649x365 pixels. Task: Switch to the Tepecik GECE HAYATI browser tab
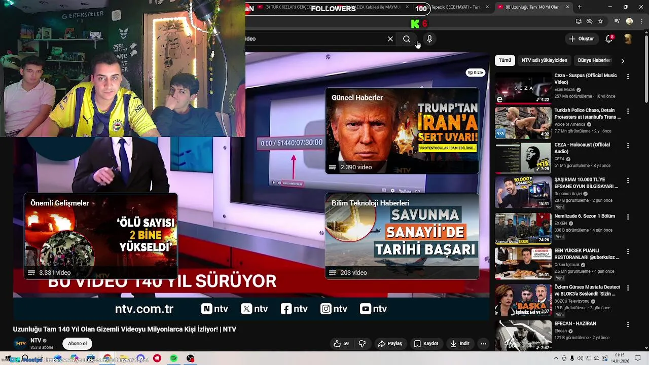[455, 7]
